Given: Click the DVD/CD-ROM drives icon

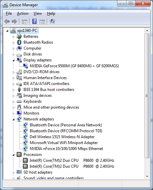Looking at the screenshot, I should (19, 72).
